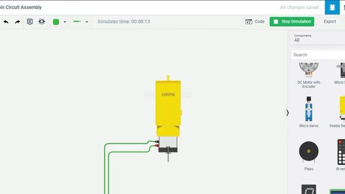Click the motor's black terminal
Image resolution: width=345 pixels, height=194 pixels.
coord(157,142)
